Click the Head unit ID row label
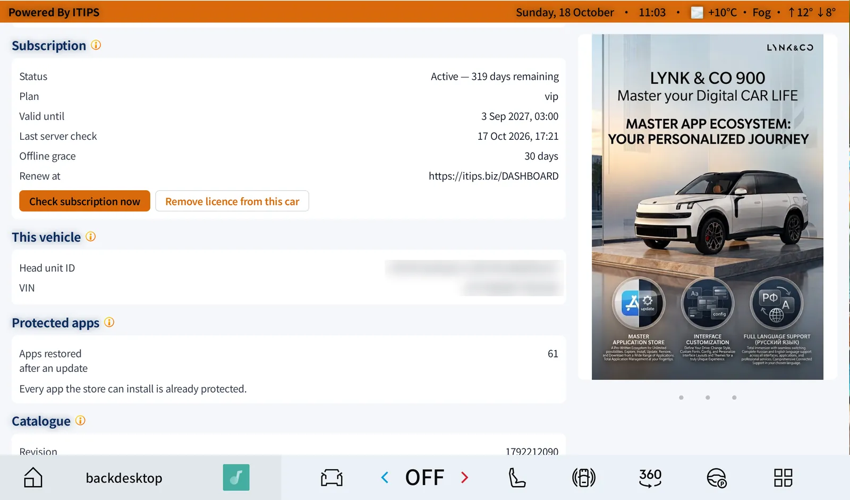 [47, 268]
